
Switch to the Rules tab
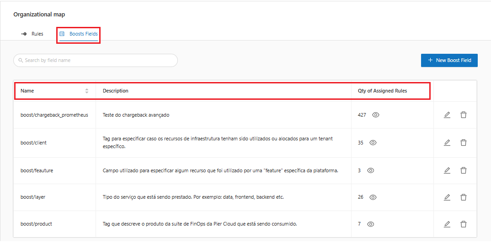click(33, 34)
